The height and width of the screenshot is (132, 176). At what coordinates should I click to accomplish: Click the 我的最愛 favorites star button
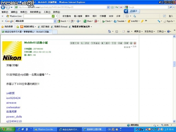pyautogui.click(x=7, y=27)
